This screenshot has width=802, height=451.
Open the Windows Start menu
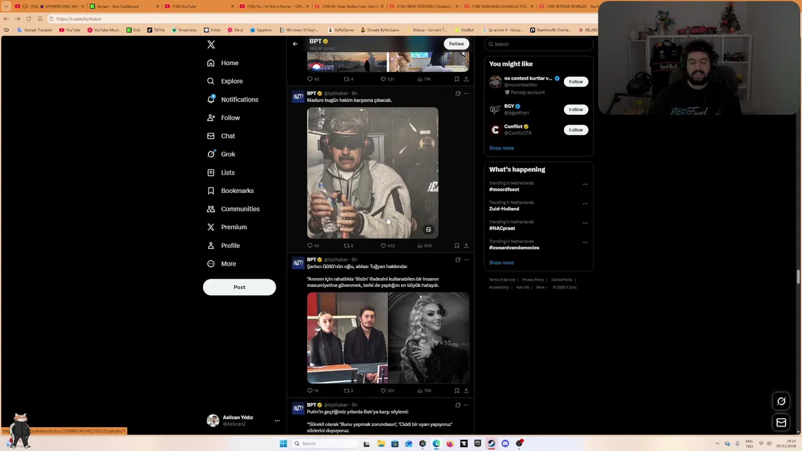(x=283, y=443)
